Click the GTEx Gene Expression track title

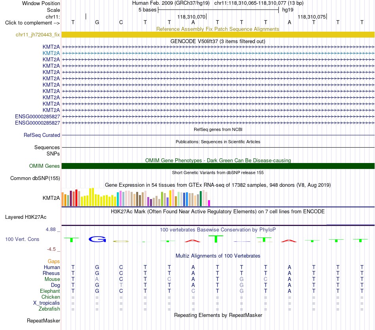point(218,185)
